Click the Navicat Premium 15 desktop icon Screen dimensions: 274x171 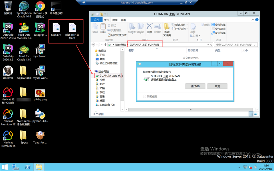(8, 137)
